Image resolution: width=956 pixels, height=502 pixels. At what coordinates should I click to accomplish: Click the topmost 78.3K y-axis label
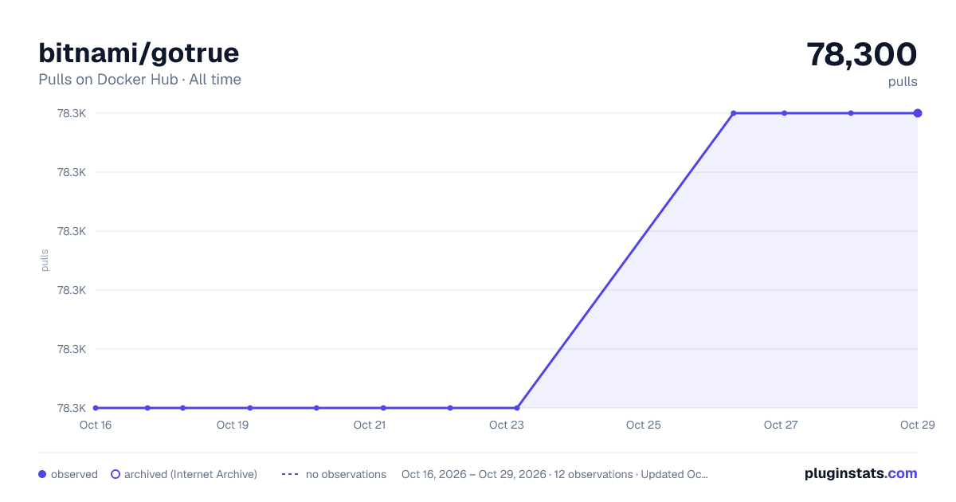[72, 113]
